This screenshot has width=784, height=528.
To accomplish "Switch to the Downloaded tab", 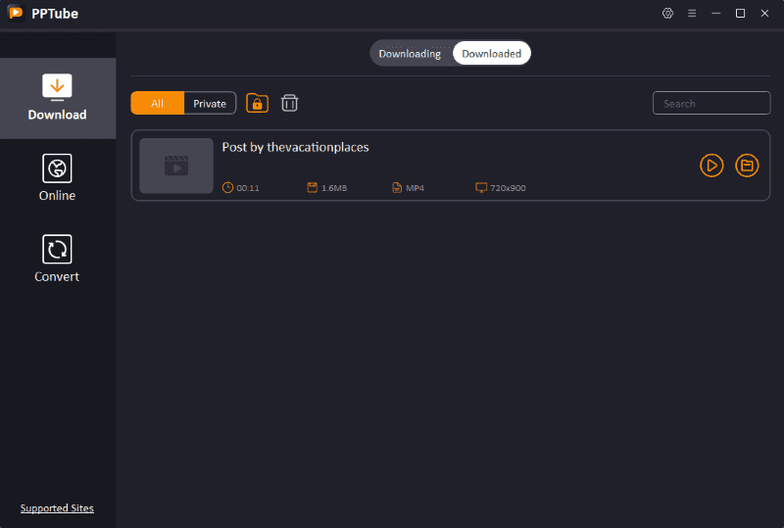I will [x=491, y=53].
